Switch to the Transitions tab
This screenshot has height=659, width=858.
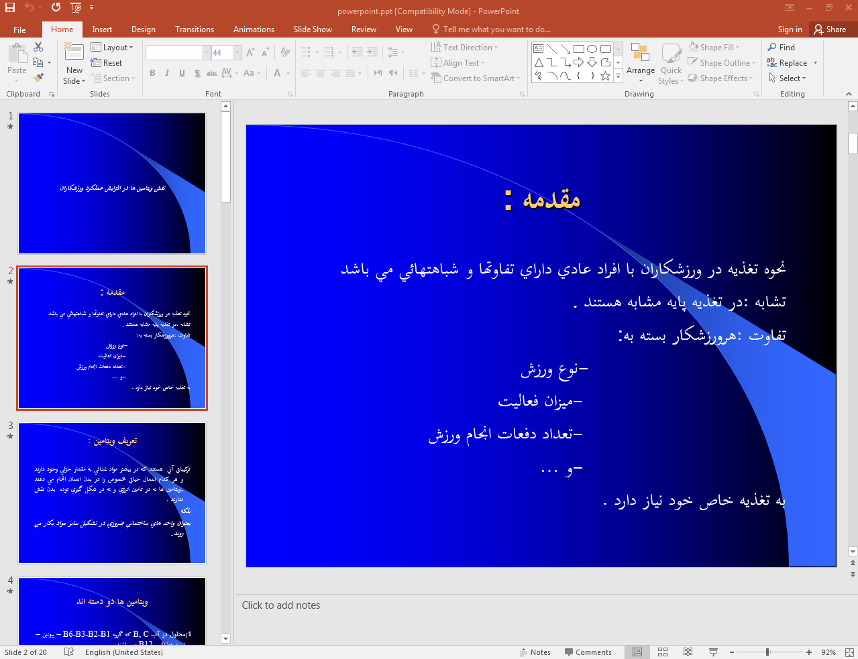(x=195, y=29)
